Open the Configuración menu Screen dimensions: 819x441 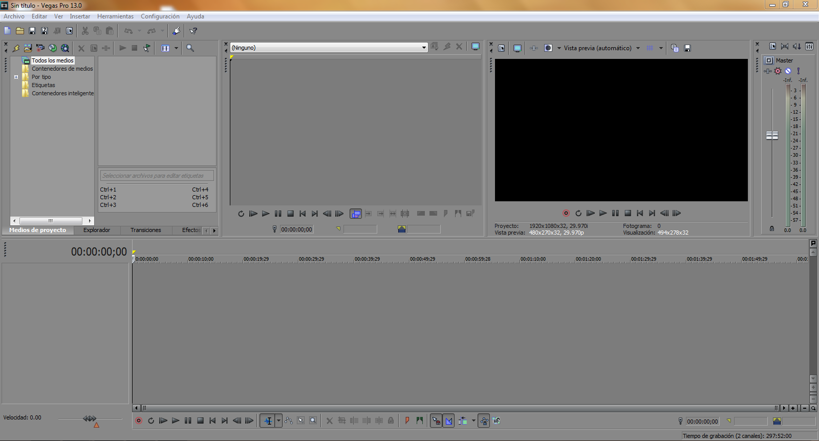coord(160,16)
